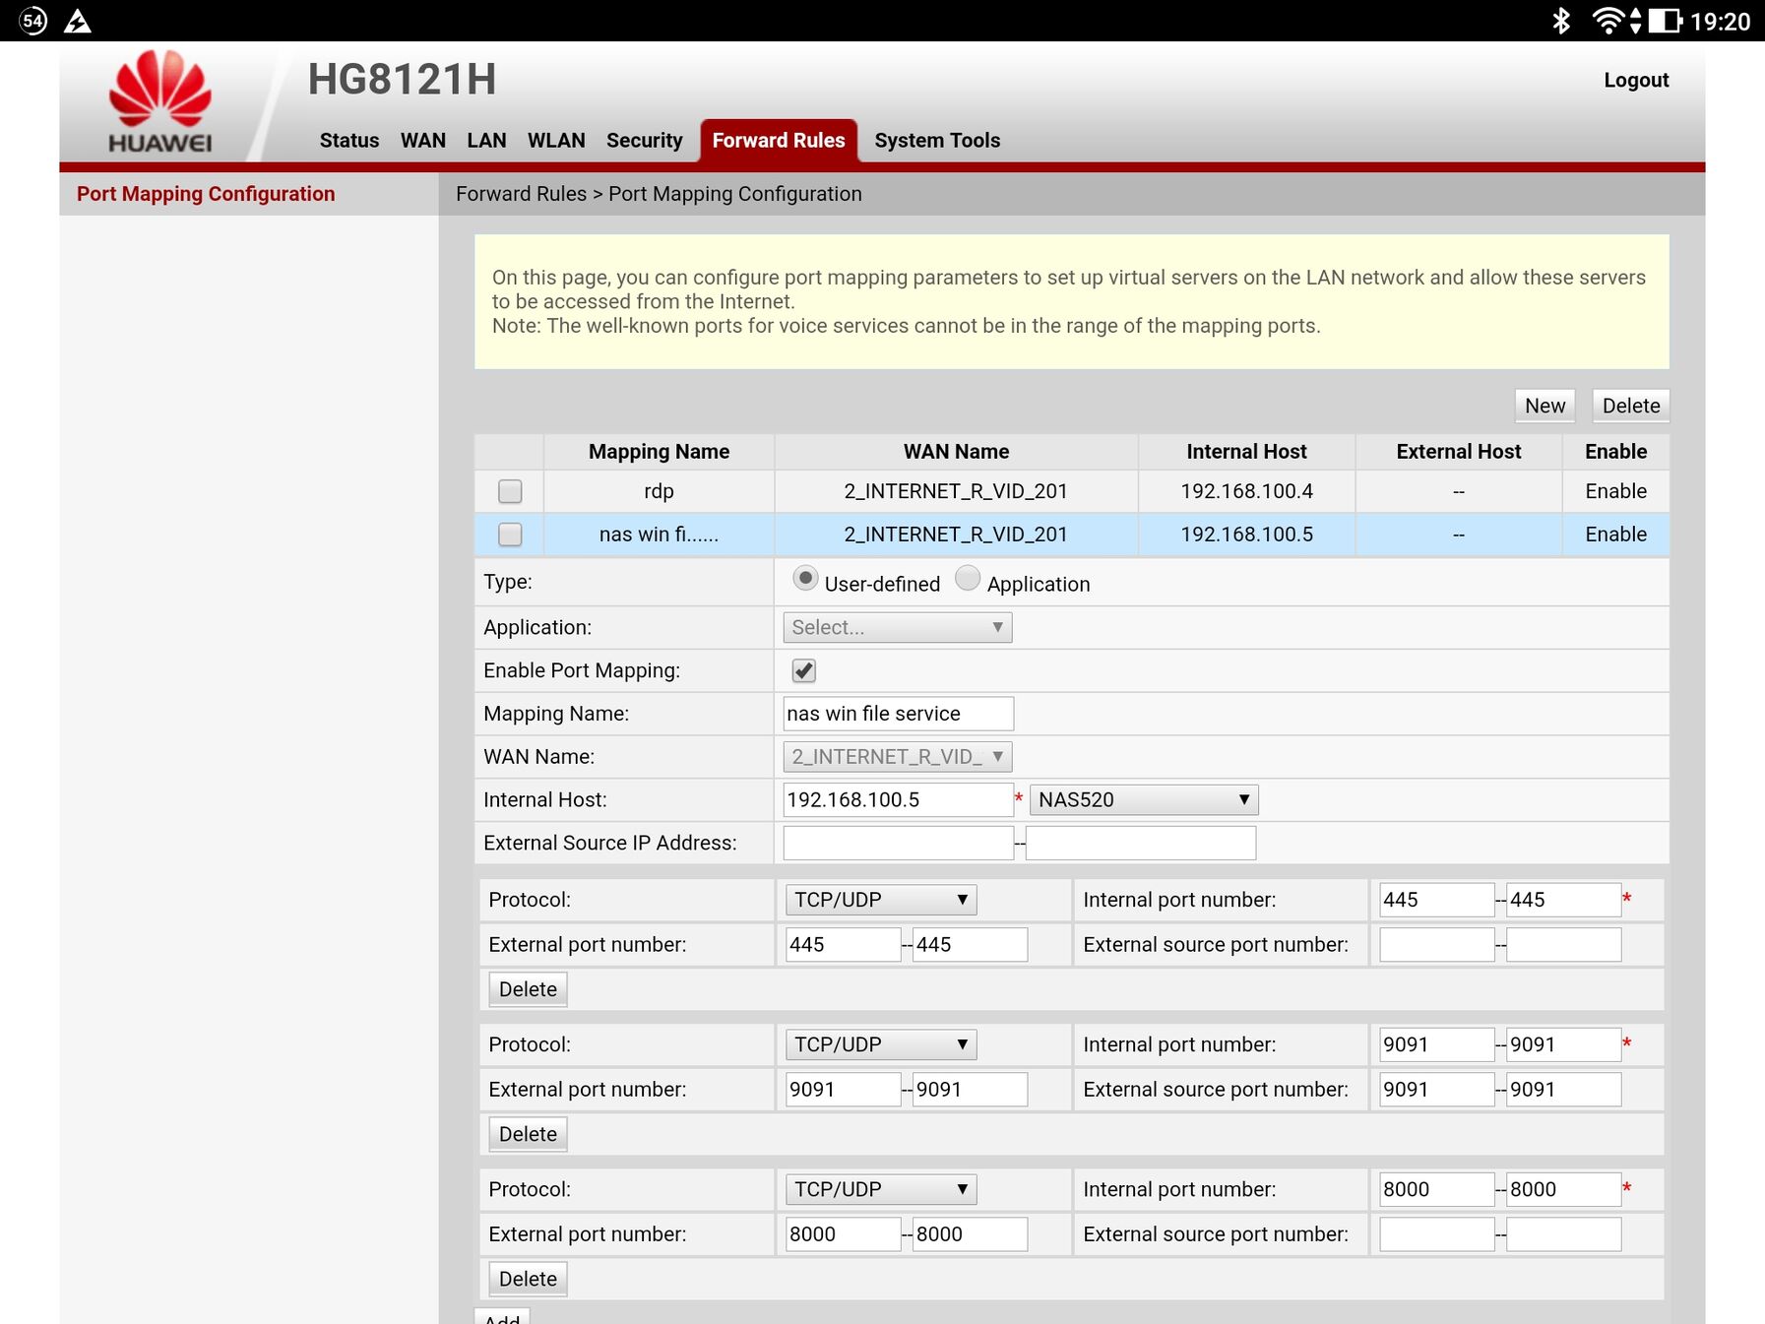Viewport: 1765px width, 1324px height.
Task: Click the Delete button above the mapping table
Action: pyautogui.click(x=1631, y=406)
